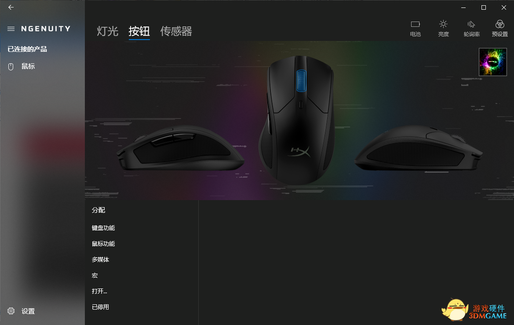The image size is (514, 325).
Task: Toggle the hamburger menu next to NGENUITY
Action: click(x=11, y=29)
